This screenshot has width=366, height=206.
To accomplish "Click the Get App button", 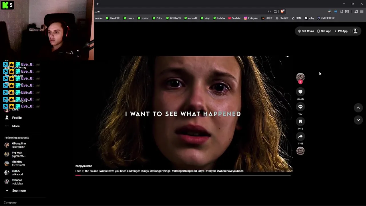I will pyautogui.click(x=324, y=31).
